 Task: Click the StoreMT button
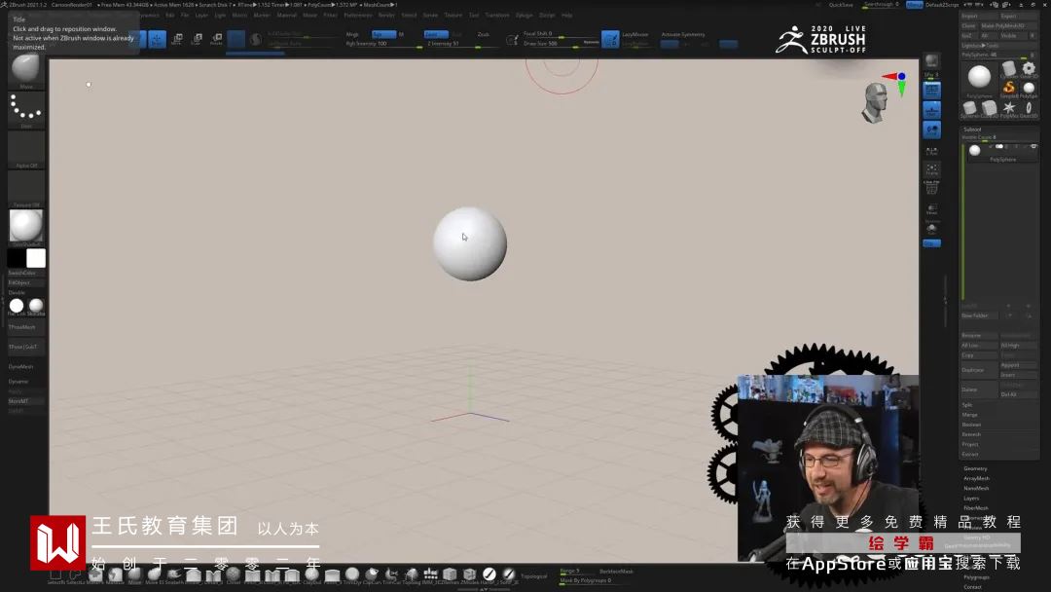[x=26, y=401]
